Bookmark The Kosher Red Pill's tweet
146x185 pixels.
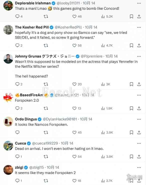coord(131,45)
